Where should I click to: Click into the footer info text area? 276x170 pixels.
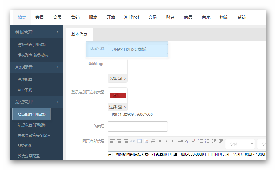[x=187, y=155]
